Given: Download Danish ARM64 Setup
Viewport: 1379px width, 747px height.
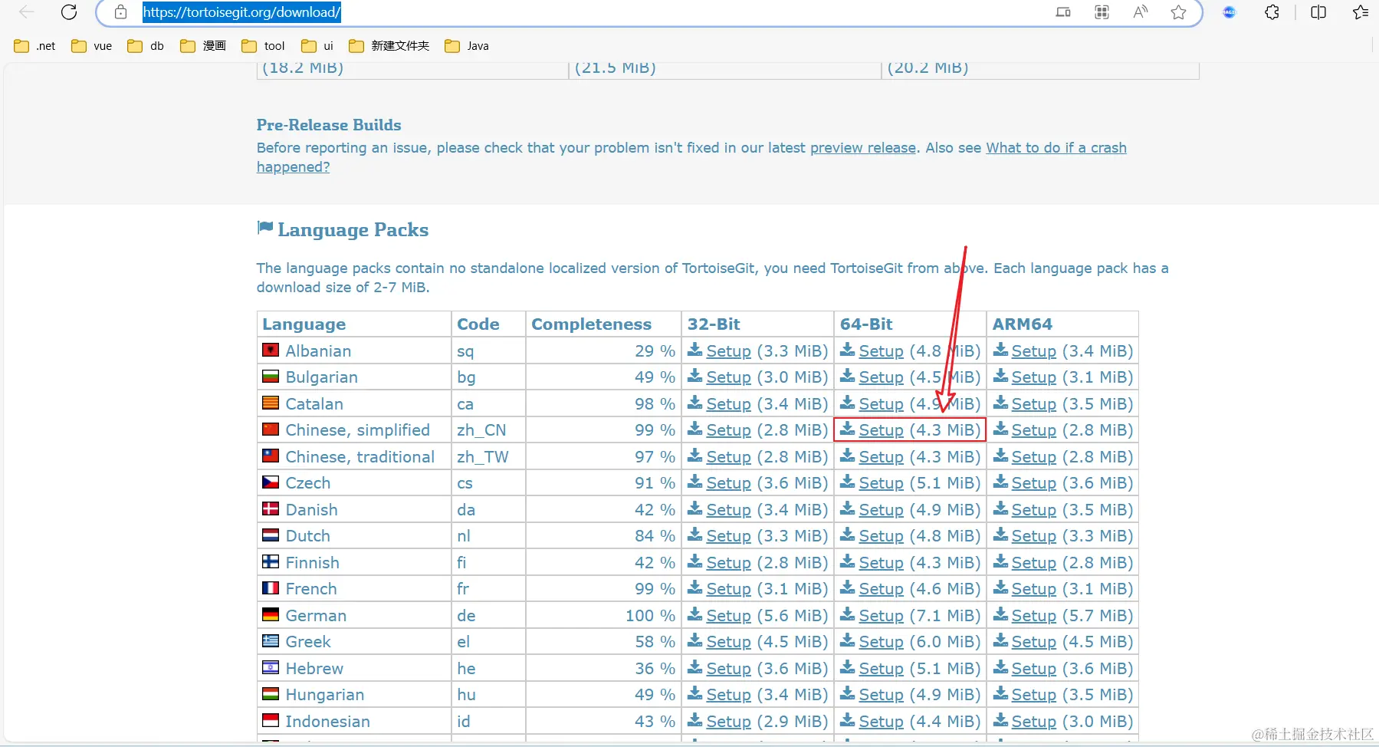Looking at the screenshot, I should pyautogui.click(x=1034, y=510).
